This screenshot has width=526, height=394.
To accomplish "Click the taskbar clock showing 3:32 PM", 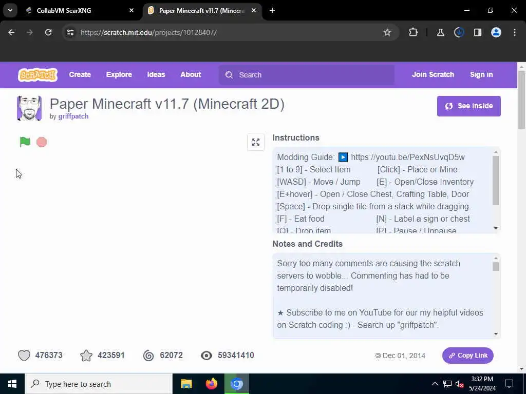I will (482, 384).
